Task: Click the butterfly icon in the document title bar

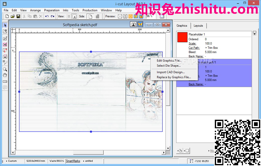Action: click(x=140, y=24)
